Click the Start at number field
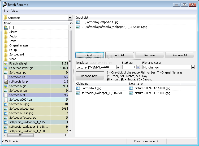This screenshot has width=199, height=146. point(129,67)
